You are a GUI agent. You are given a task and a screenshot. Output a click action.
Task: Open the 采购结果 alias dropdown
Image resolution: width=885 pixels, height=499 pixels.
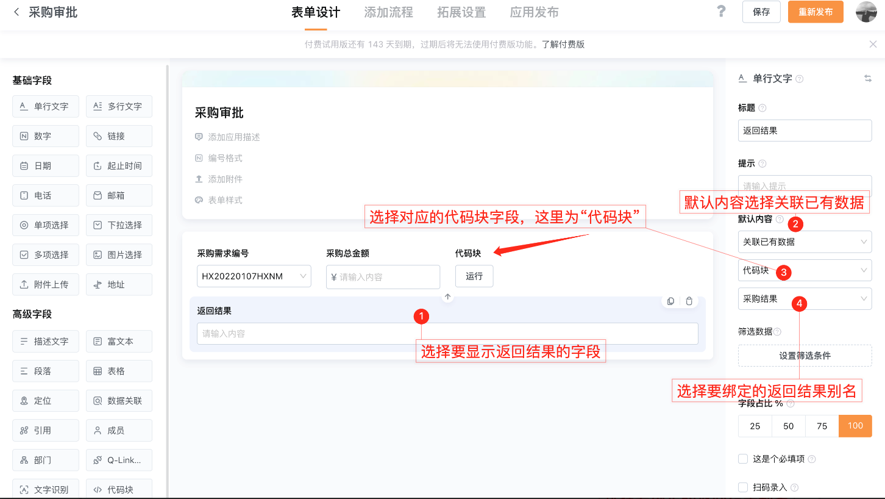point(805,299)
